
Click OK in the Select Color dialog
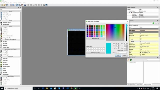(x=118, y=55)
